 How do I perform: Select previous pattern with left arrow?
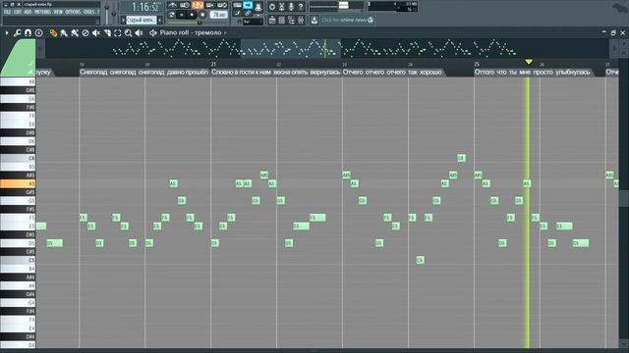pyautogui.click(x=123, y=20)
